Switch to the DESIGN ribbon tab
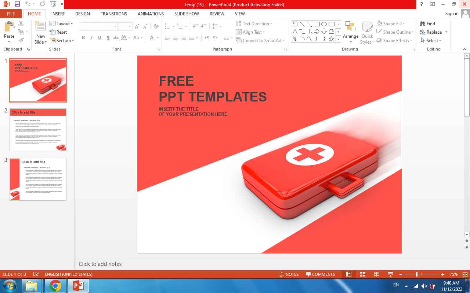The width and height of the screenshot is (470, 293). (x=82, y=14)
